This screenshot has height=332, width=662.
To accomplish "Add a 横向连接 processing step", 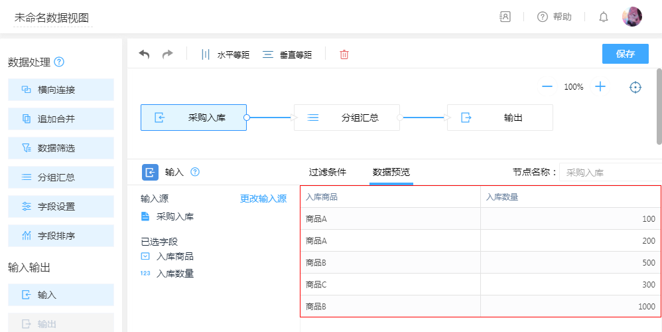I will click(x=61, y=90).
